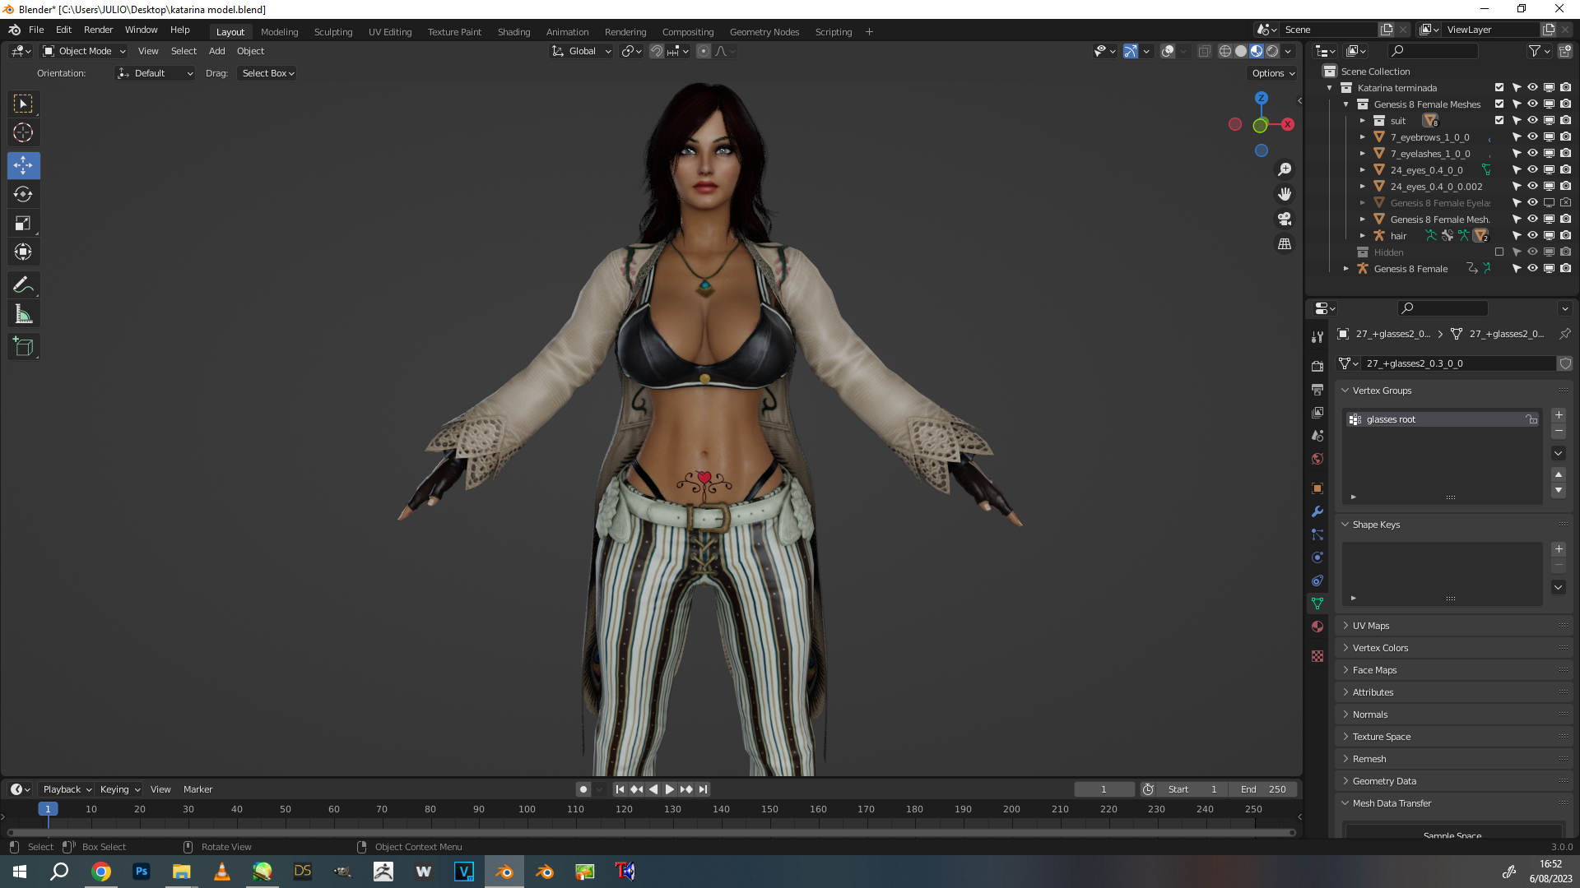Expand the UV Maps panel
1580x888 pixels.
click(1345, 626)
